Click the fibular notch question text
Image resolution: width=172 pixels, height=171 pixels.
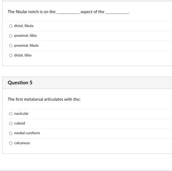(68, 12)
